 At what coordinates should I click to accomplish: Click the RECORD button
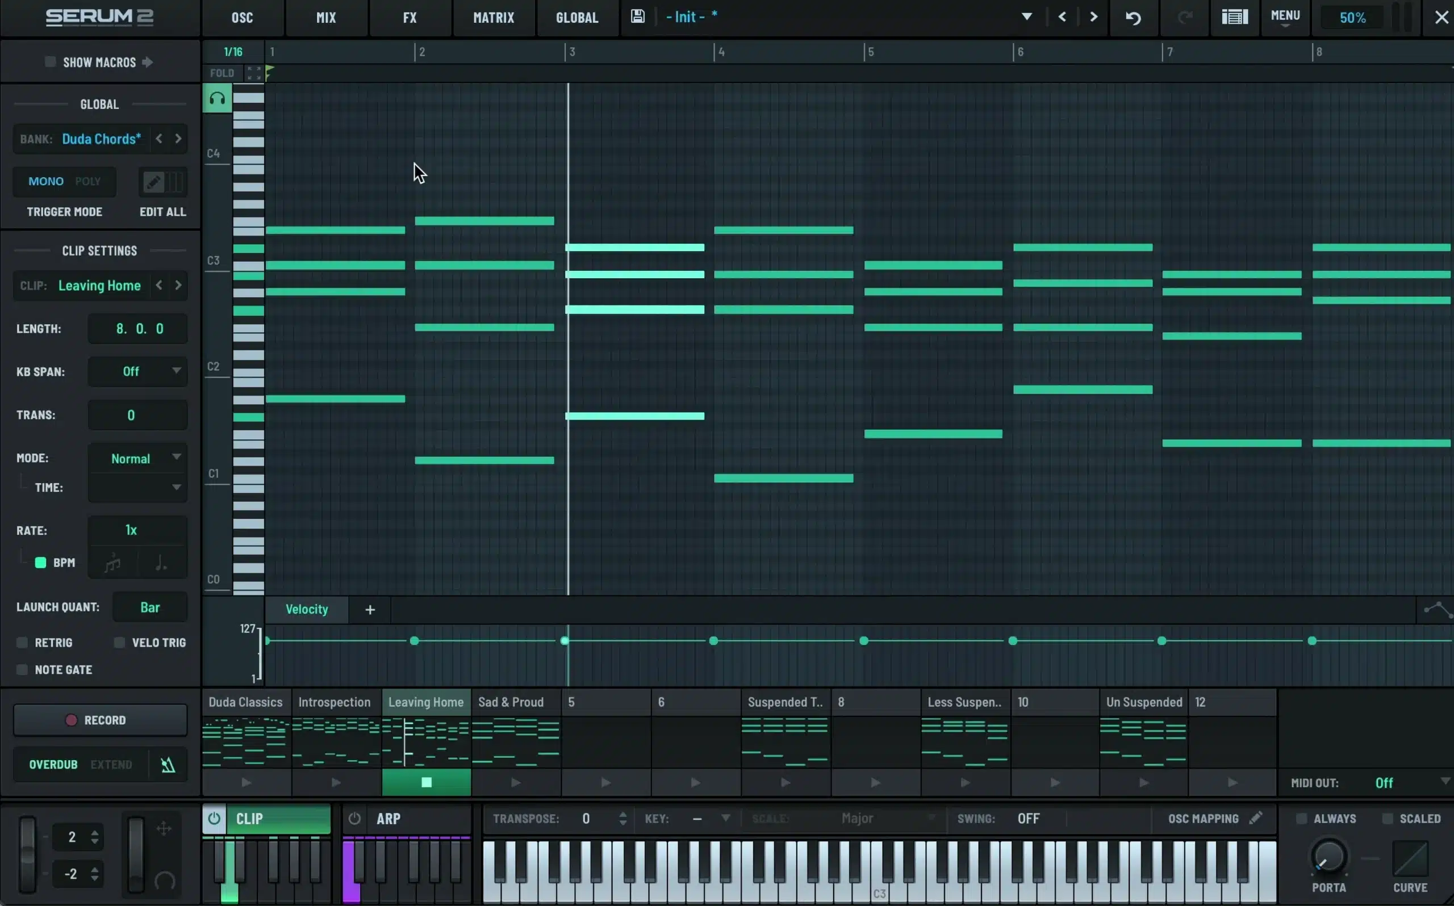pyautogui.click(x=100, y=720)
